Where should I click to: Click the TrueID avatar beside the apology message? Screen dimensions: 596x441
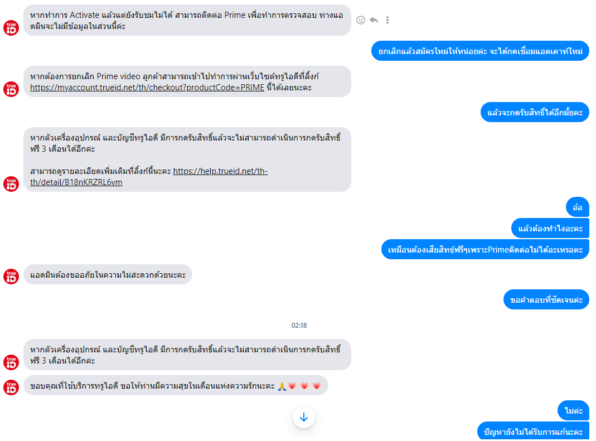tap(11, 277)
